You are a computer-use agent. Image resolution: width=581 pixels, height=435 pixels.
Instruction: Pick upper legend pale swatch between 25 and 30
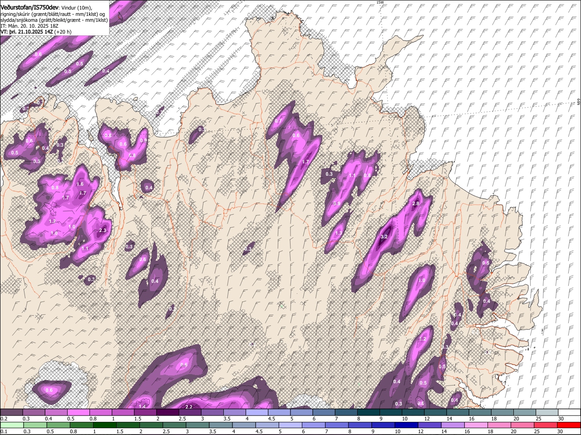(547, 412)
